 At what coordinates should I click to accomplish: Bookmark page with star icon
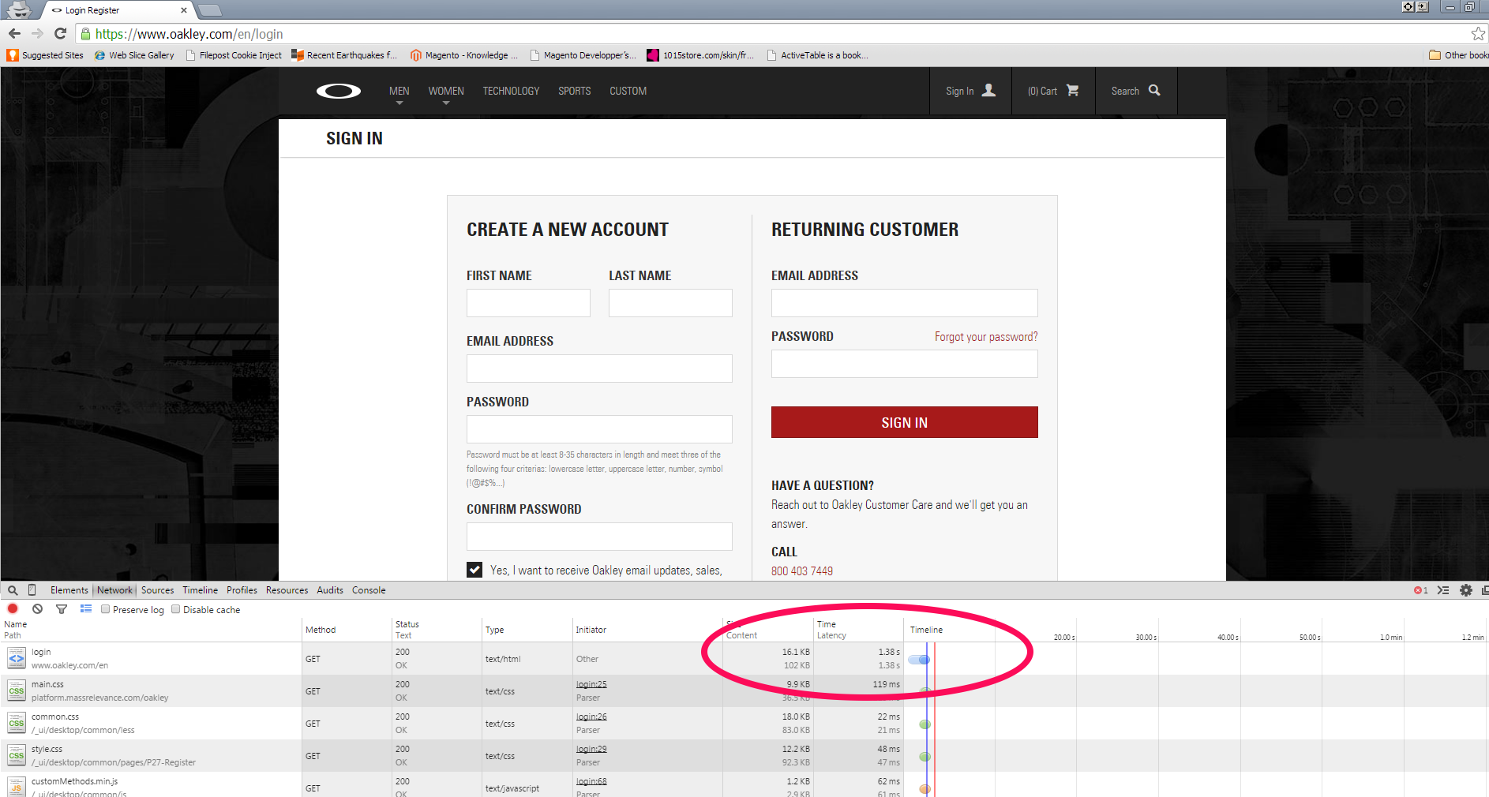[1478, 33]
